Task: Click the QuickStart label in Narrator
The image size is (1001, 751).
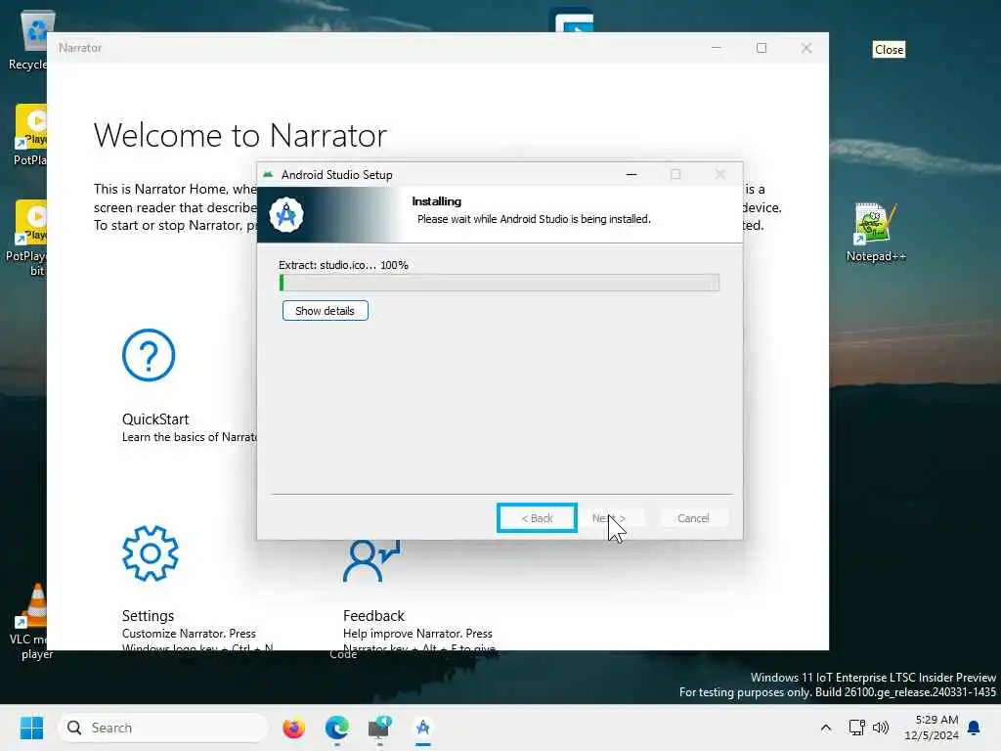Action: click(155, 419)
